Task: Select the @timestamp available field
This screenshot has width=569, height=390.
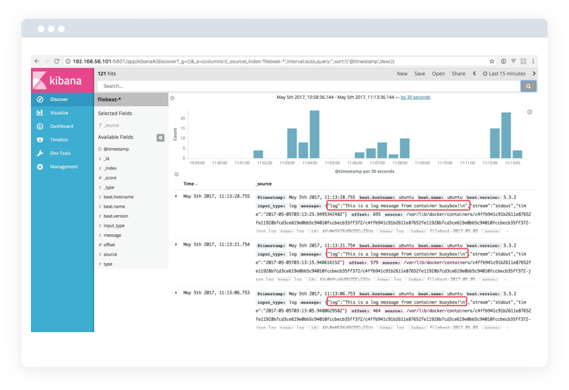Action: (x=116, y=149)
